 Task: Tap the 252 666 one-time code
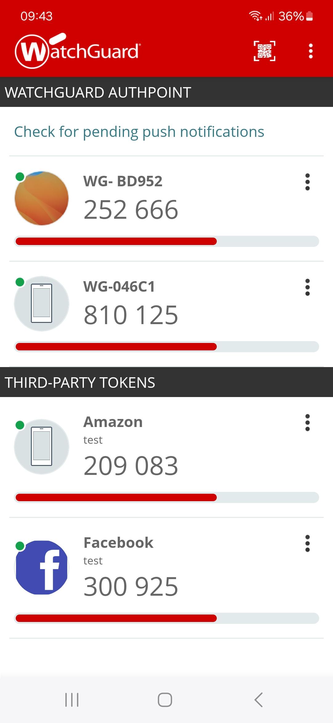[x=131, y=210]
